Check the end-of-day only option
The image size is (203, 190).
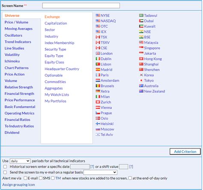click(x=130, y=178)
